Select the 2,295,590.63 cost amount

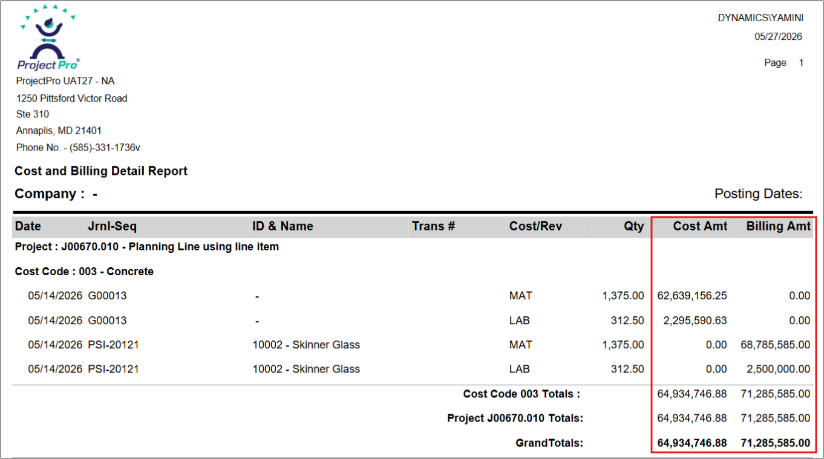[x=695, y=321]
